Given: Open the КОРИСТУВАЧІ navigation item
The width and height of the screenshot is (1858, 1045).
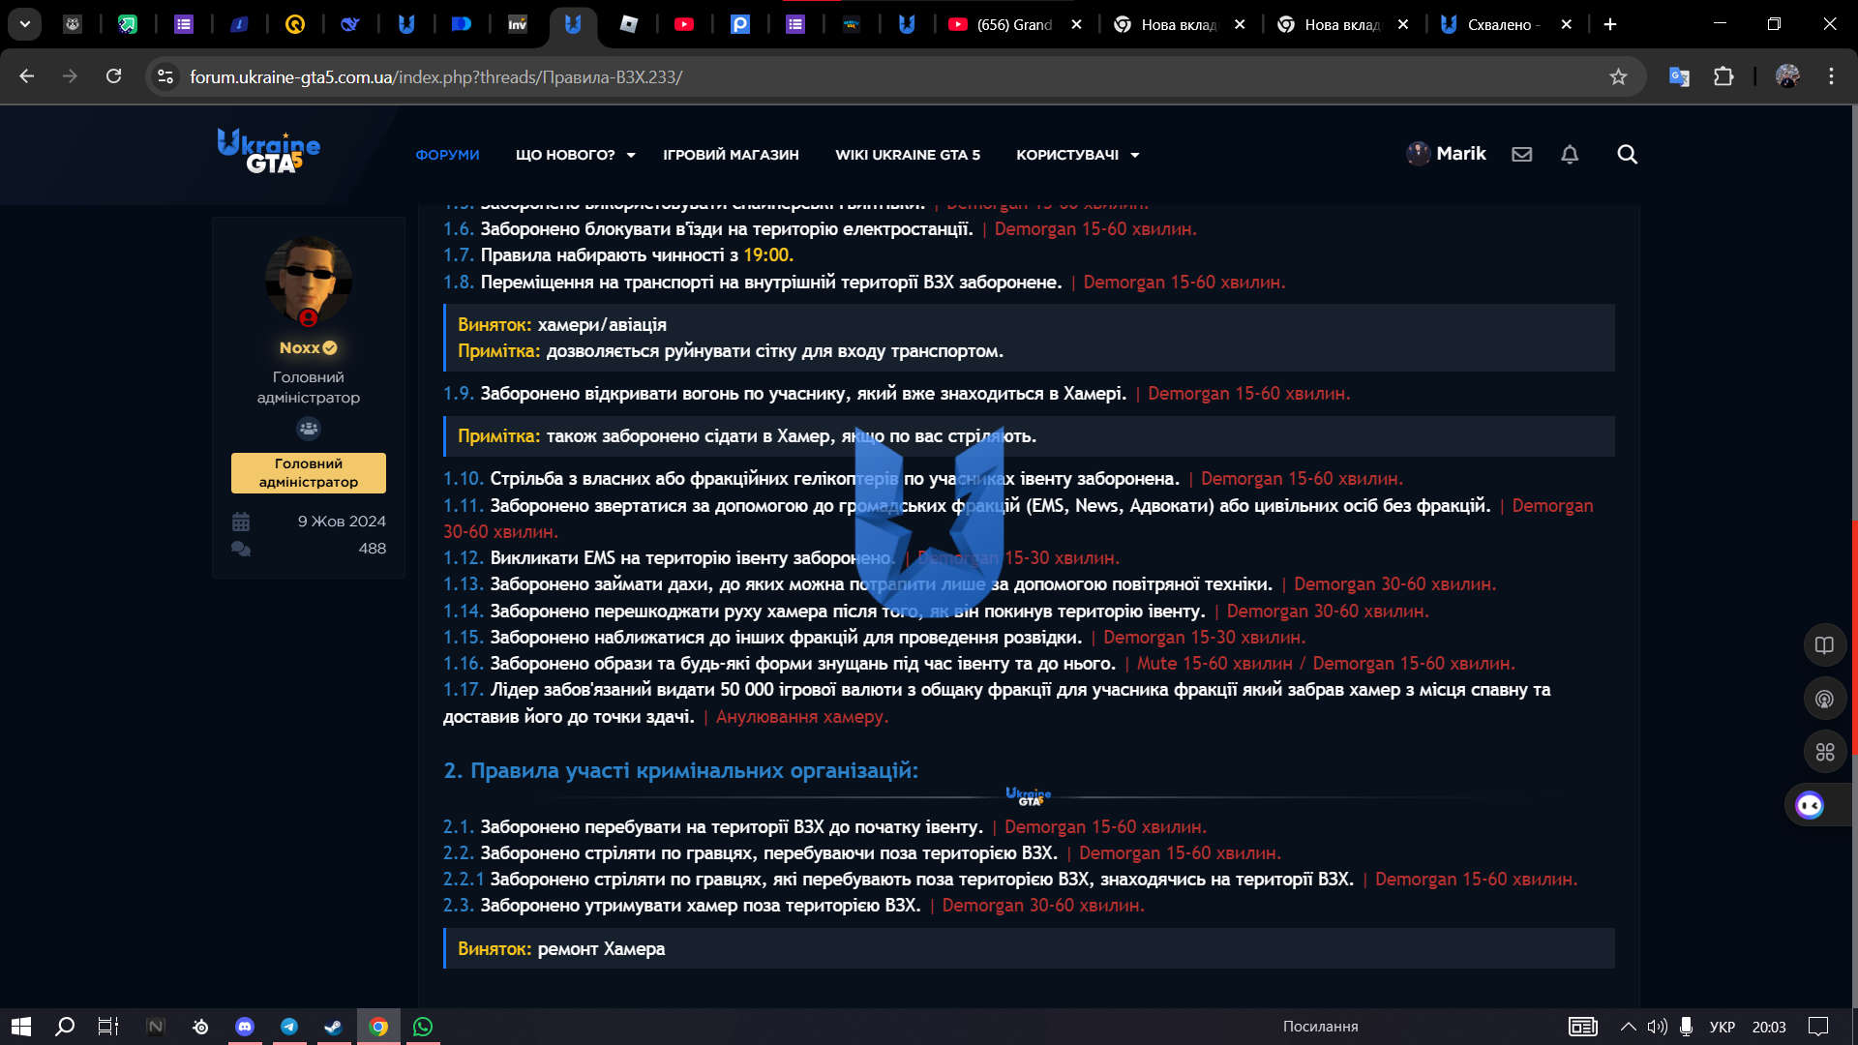Looking at the screenshot, I should pyautogui.click(x=1067, y=155).
